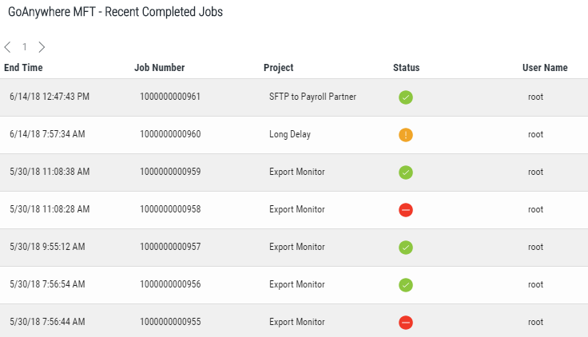Open job number 1000000000960

tap(170, 134)
